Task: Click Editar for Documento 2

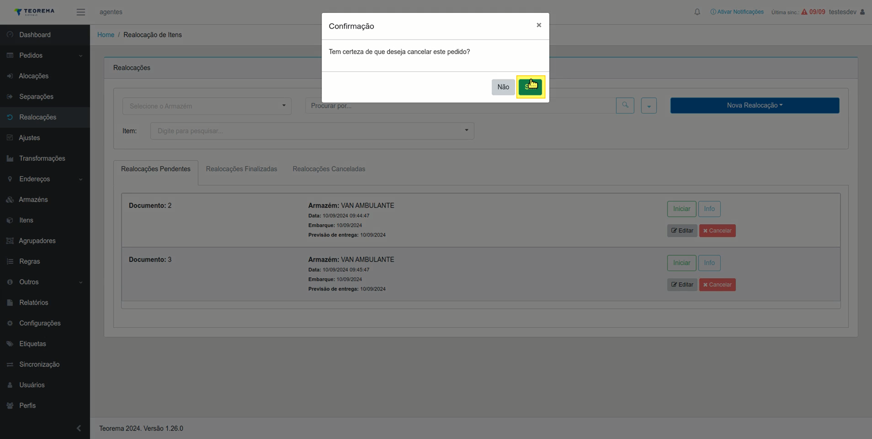Action: 682,231
